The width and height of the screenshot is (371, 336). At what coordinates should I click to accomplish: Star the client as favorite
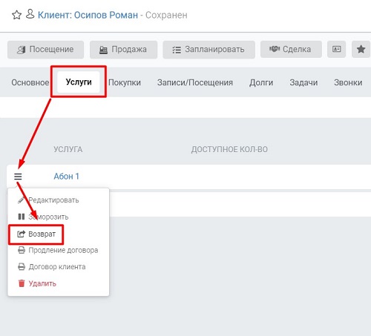pos(16,15)
